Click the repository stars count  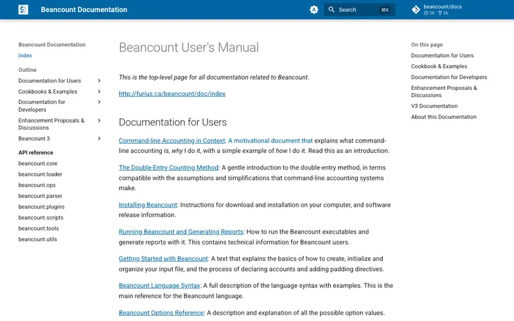[429, 13]
